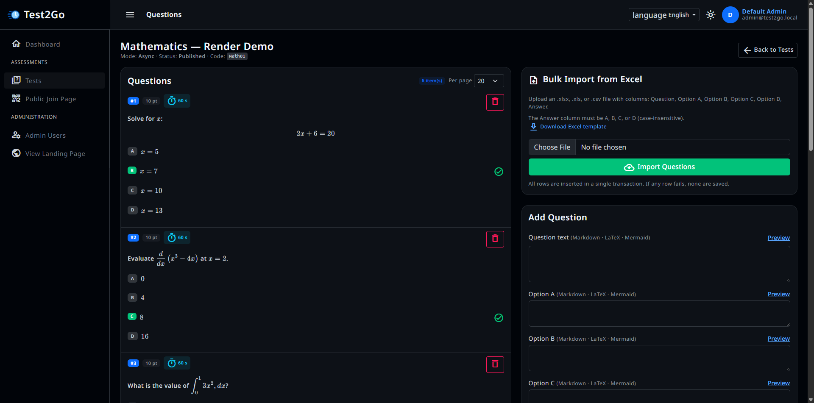The height and width of the screenshot is (403, 814).
Task: Open Preview for Question text
Action: pyautogui.click(x=778, y=238)
